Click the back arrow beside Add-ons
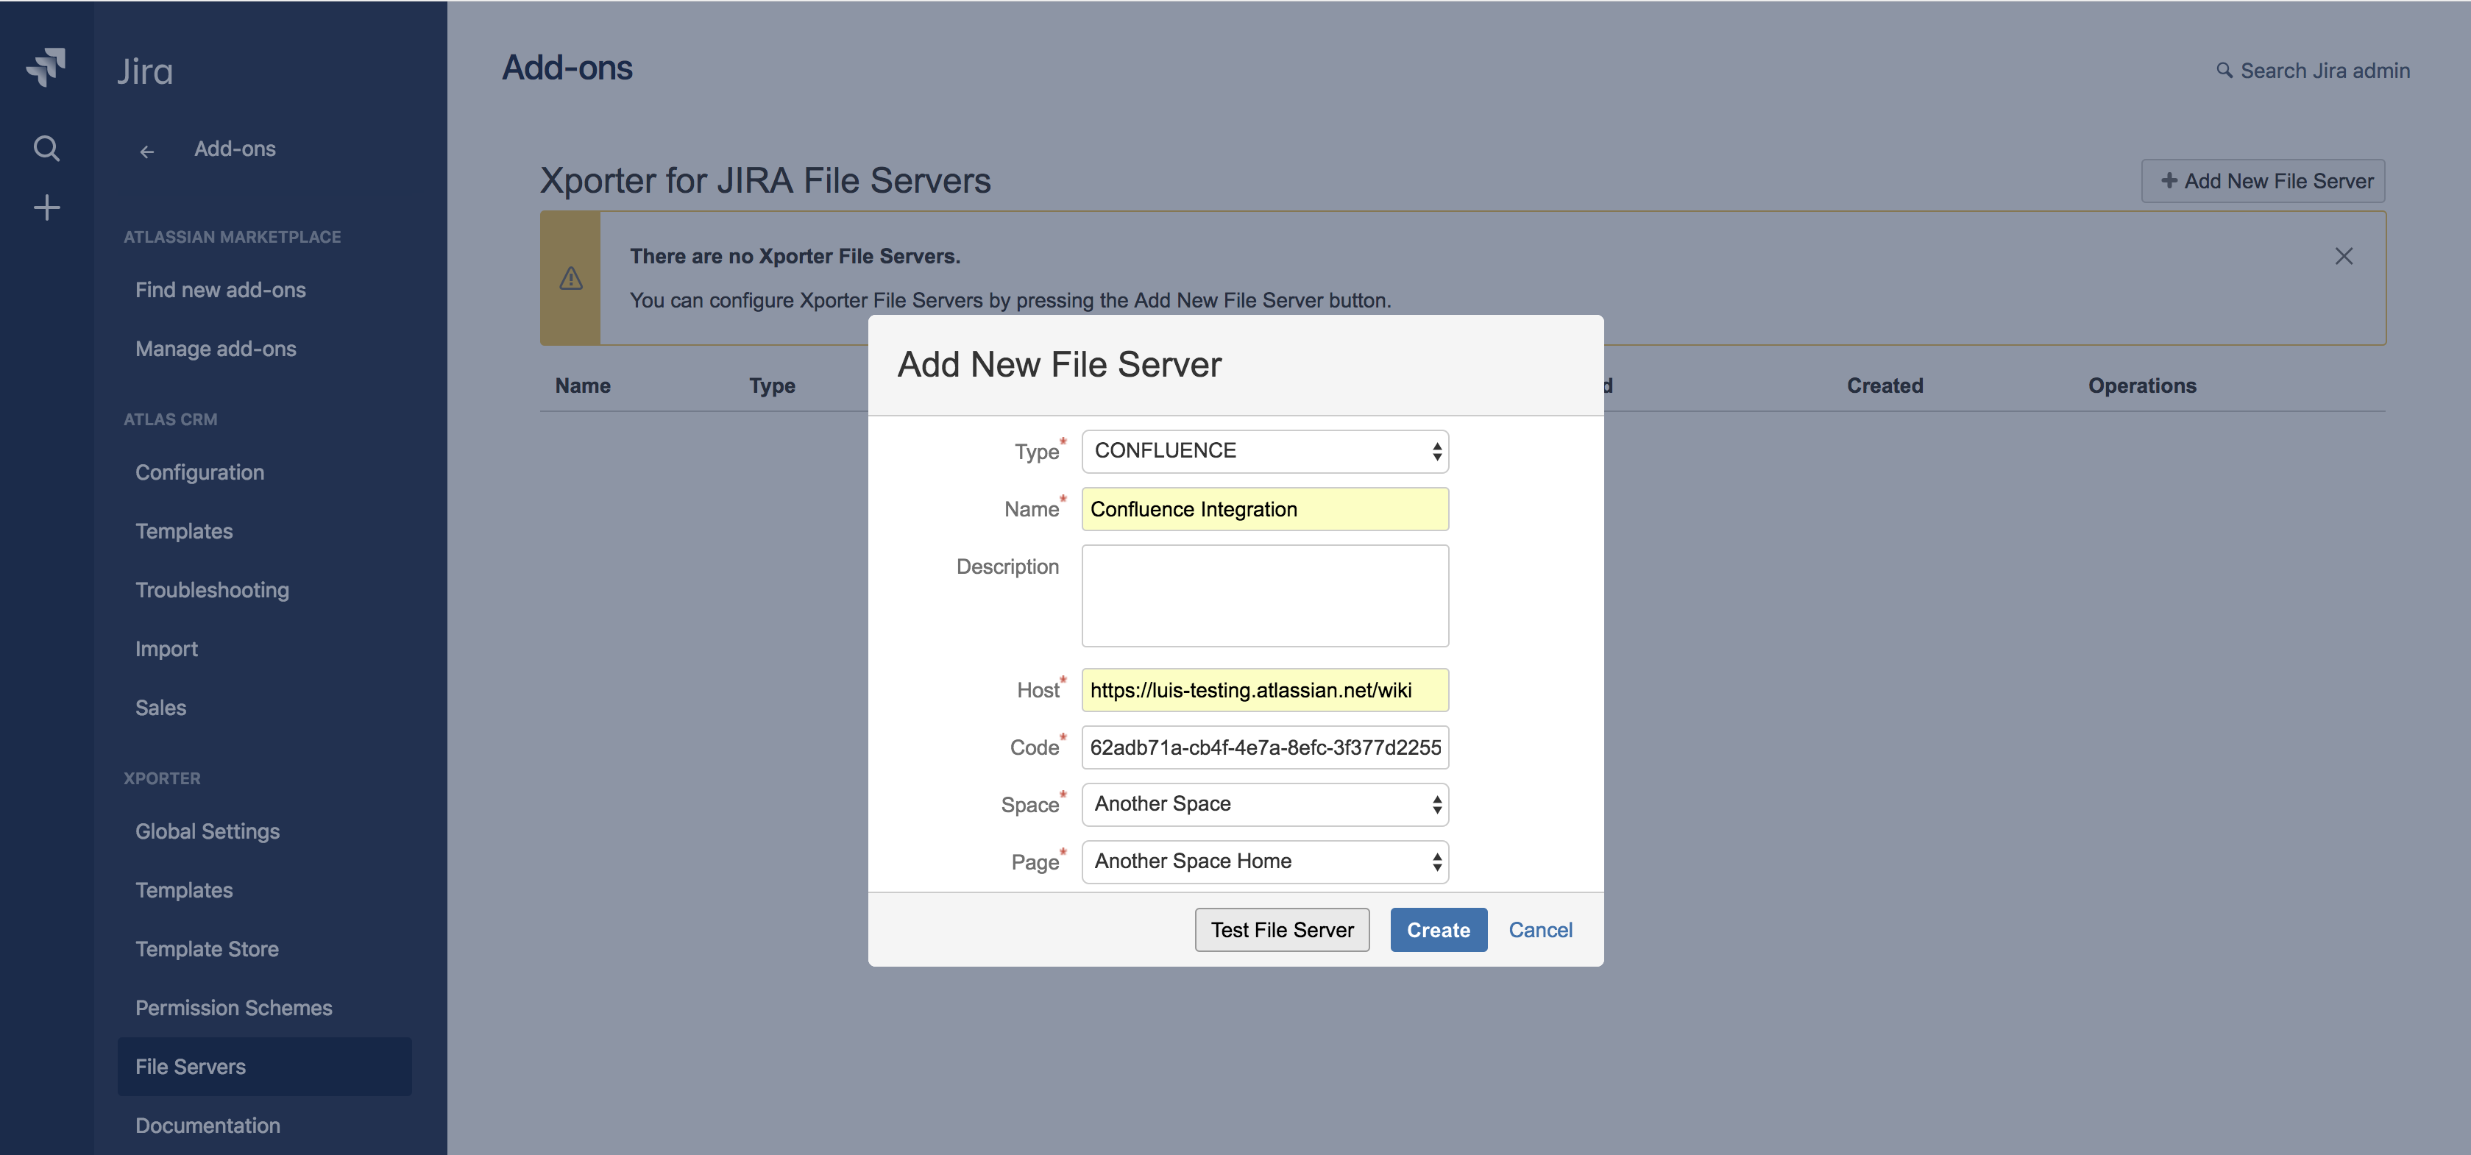Viewport: 2471px width, 1155px height. 146,151
